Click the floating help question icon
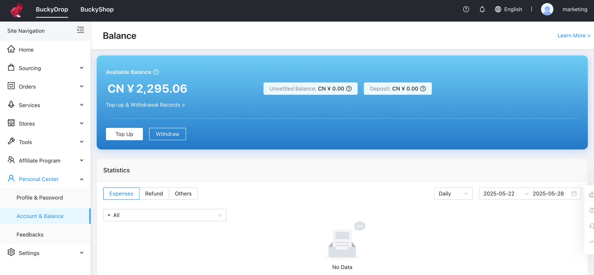This screenshot has height=275, width=594. 591,210
